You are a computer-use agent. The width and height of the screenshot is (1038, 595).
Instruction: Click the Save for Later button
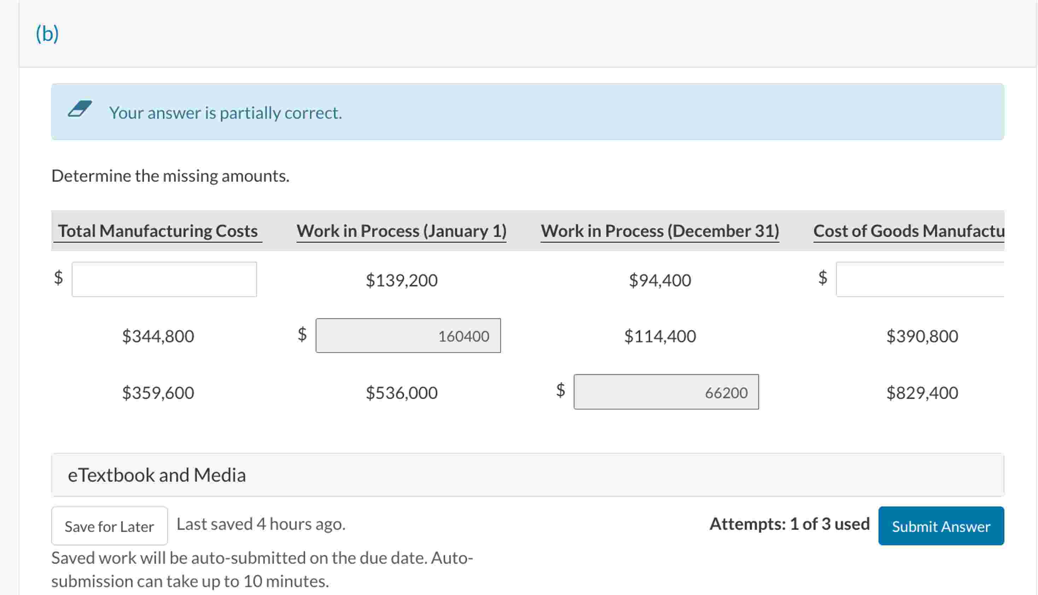coord(109,526)
